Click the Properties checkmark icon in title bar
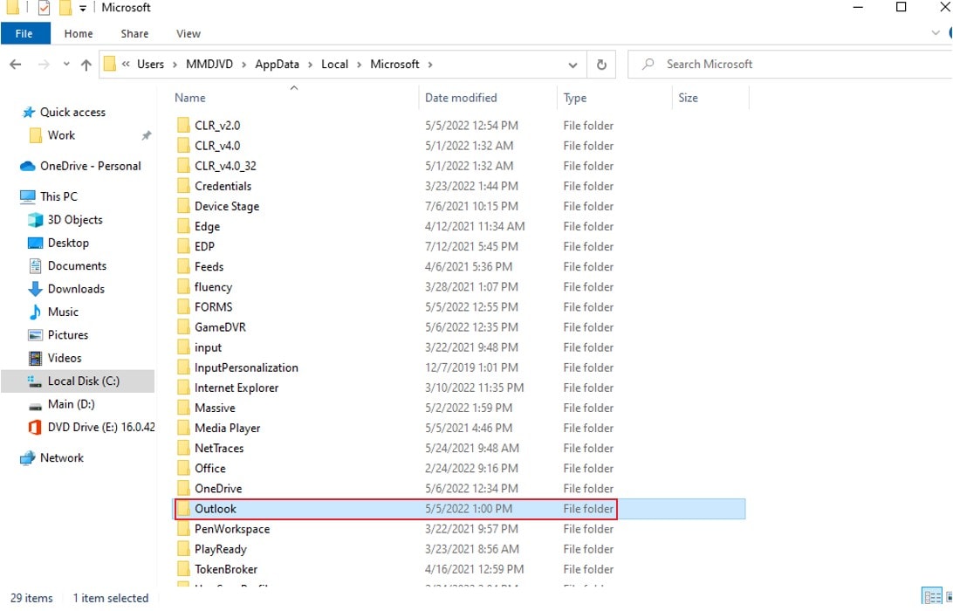The image size is (953, 611). pos(44,8)
